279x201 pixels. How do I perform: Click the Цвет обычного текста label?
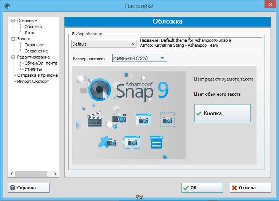pyautogui.click(x=217, y=94)
